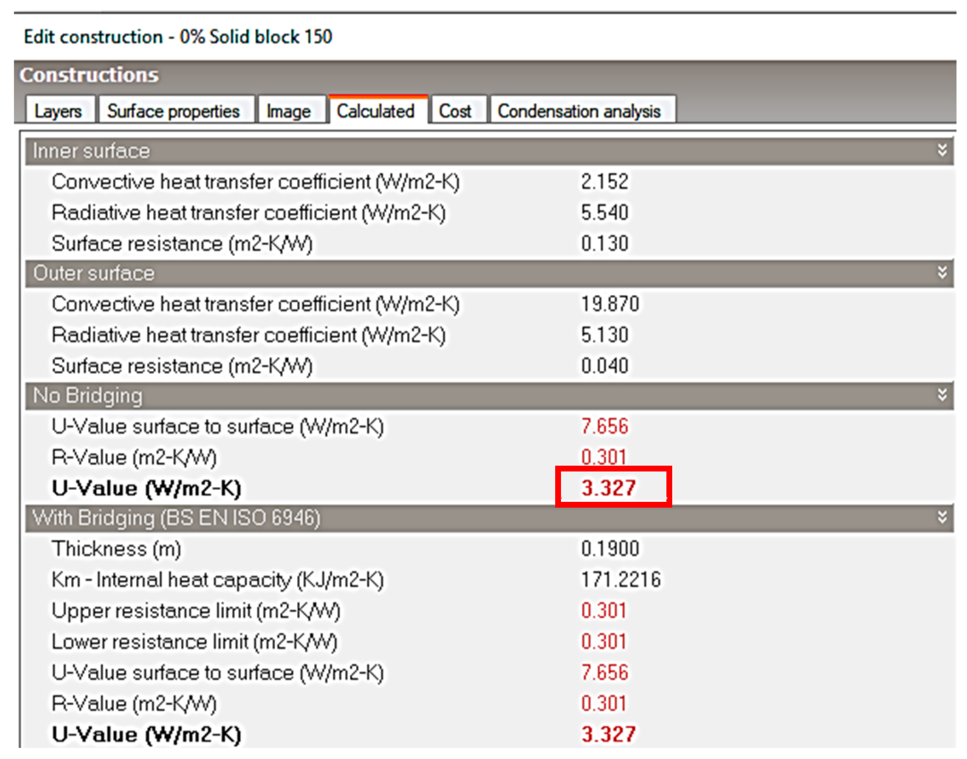Open the Image tab
Screen dimensions: 967x759
click(291, 110)
